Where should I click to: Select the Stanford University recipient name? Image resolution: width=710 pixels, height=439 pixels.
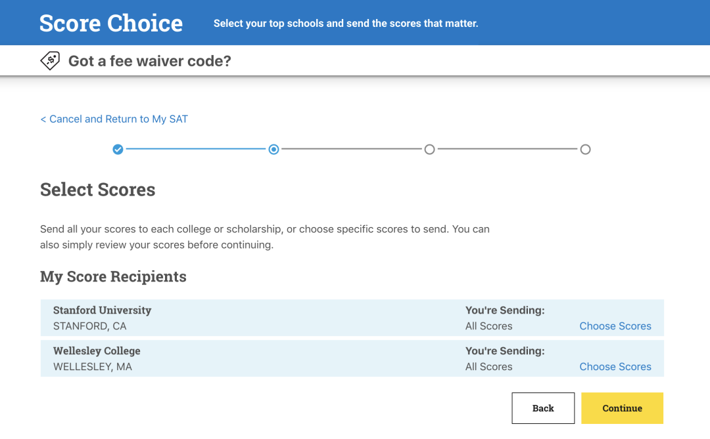pyautogui.click(x=102, y=310)
